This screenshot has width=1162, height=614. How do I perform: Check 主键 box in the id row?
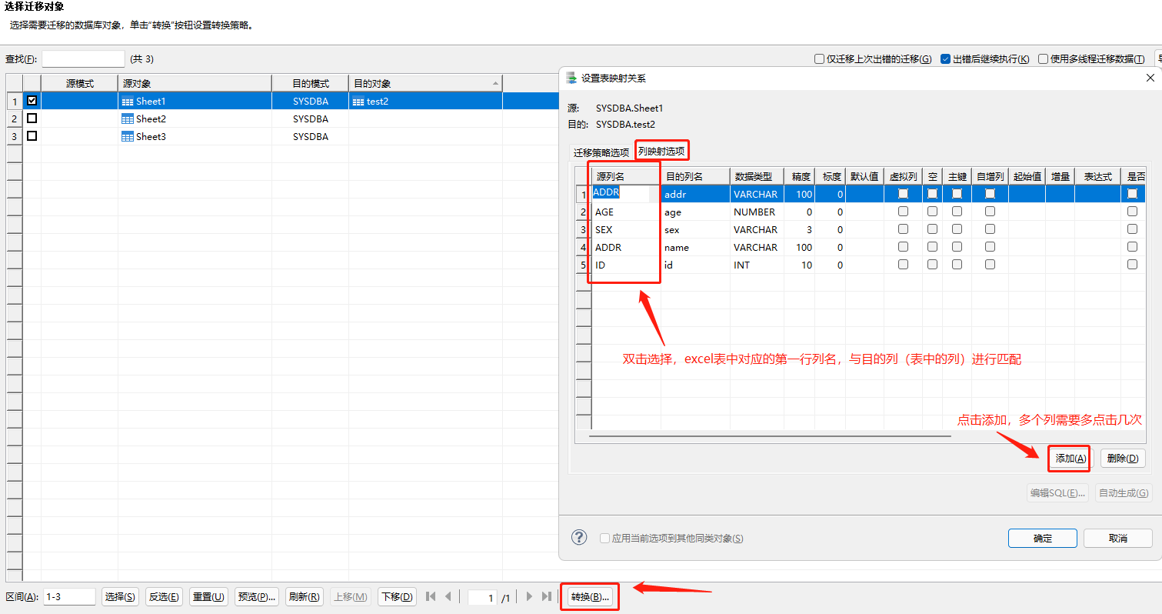[x=957, y=265]
